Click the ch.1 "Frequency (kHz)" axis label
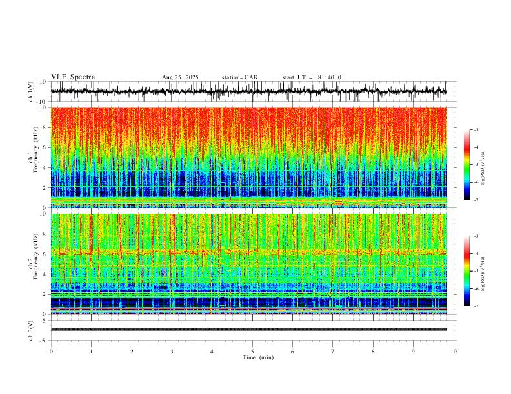The height and width of the screenshot is (394, 511). pyautogui.click(x=36, y=150)
